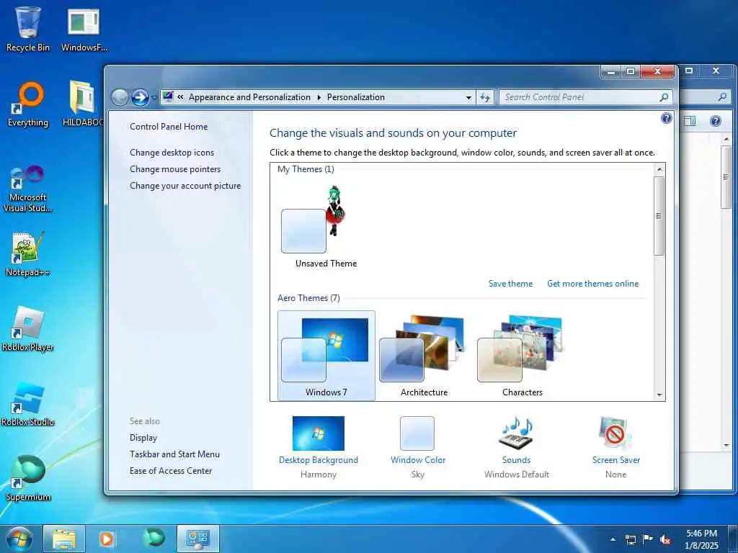Go to Control Panel Home
The image size is (738, 553).
tap(169, 127)
